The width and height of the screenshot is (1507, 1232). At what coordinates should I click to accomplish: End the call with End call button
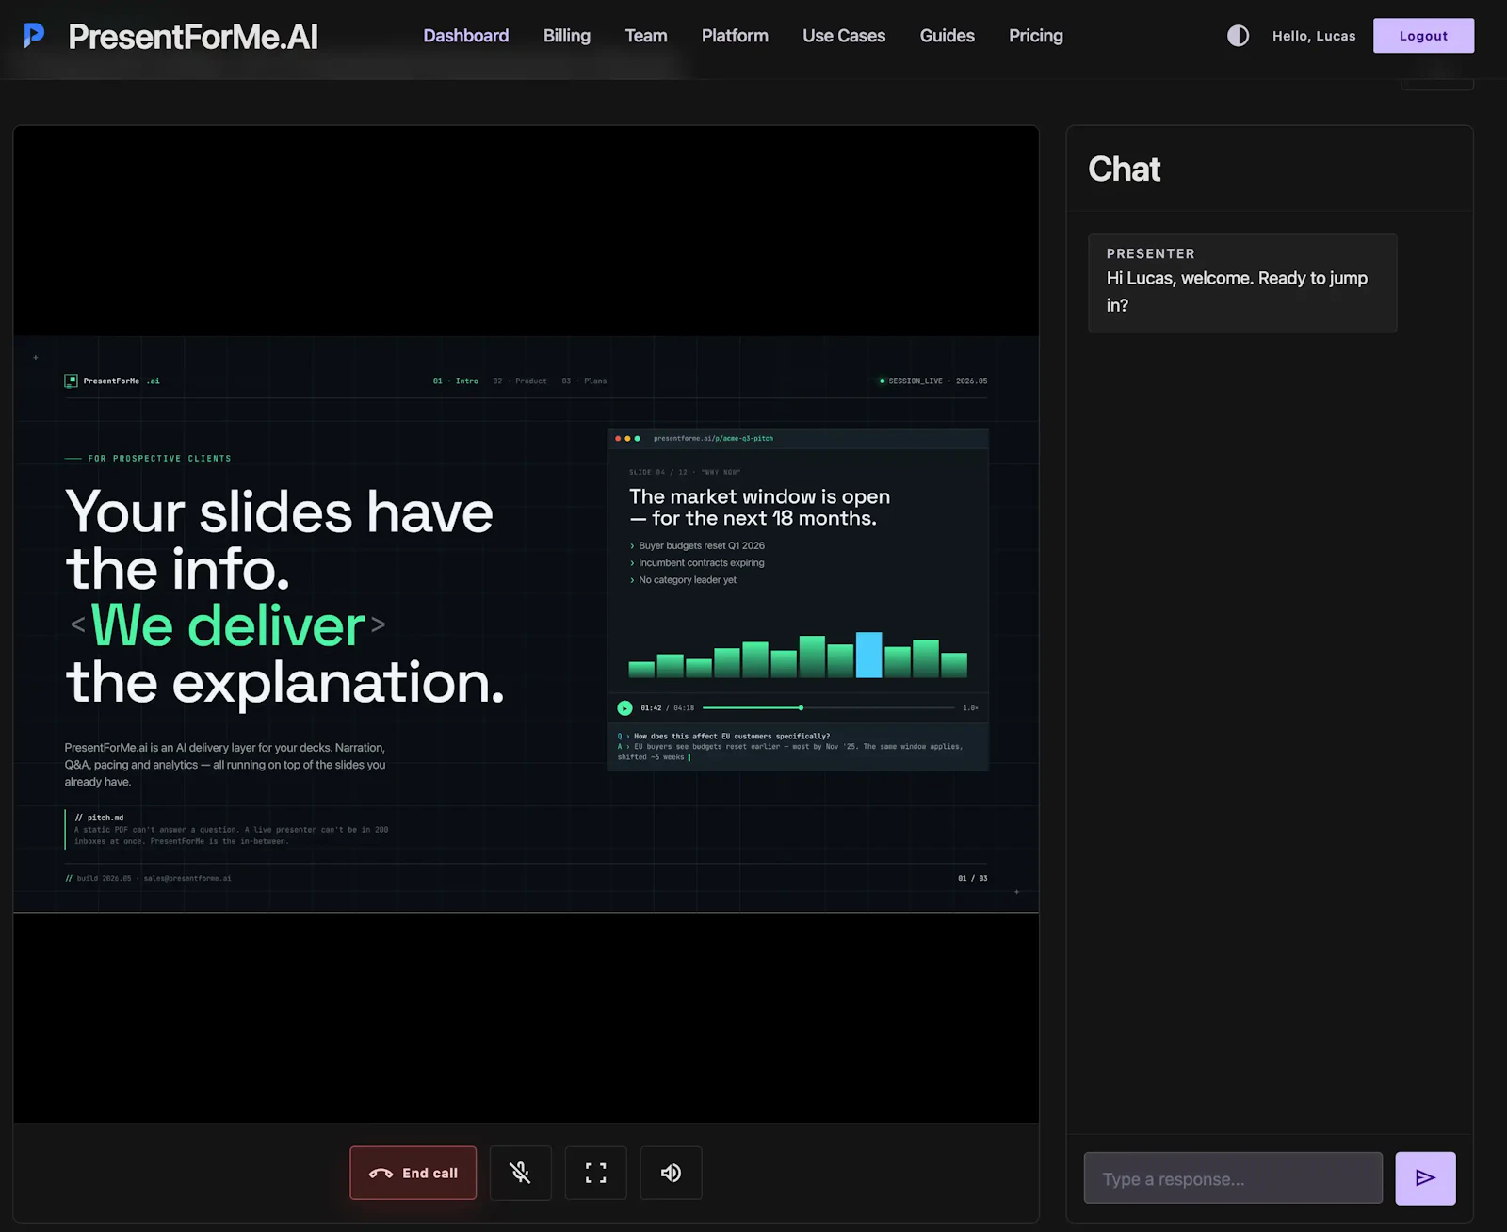413,1173
